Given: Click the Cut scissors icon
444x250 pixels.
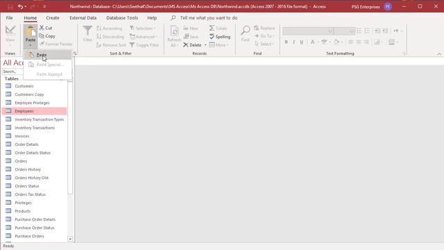Looking at the screenshot, I should pyautogui.click(x=42, y=28).
